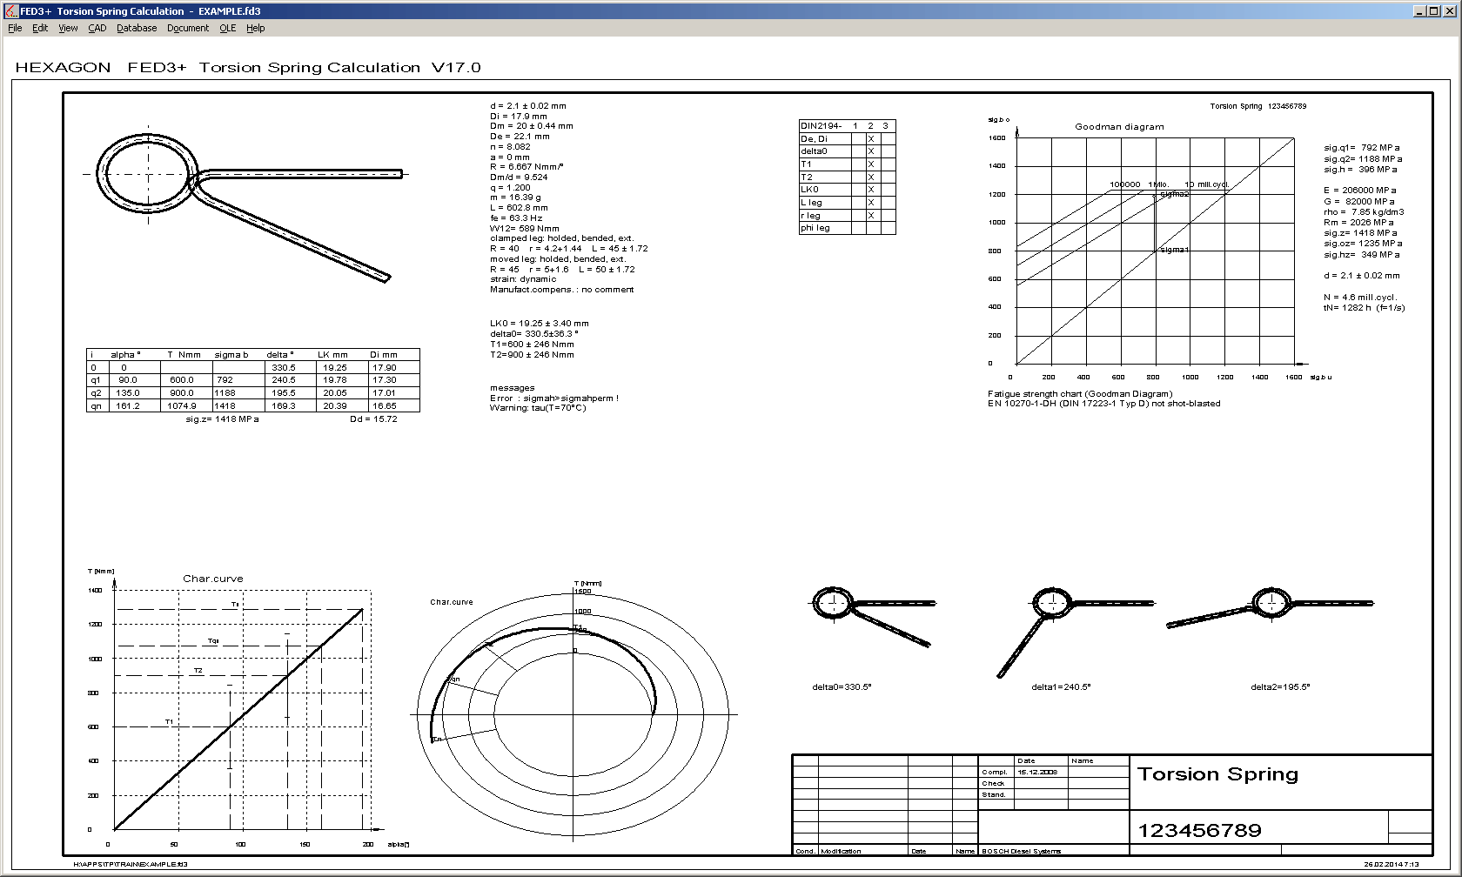Maximize the FED3+ window
Screen dimensions: 1462x877
pos(1434,11)
